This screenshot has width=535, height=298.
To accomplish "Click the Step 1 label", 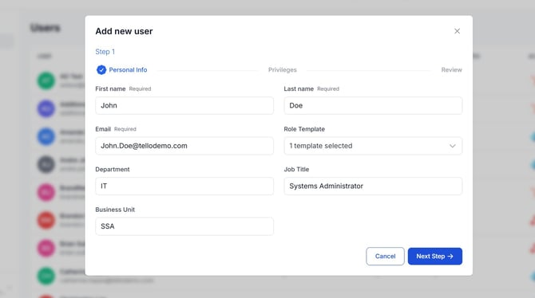I will point(105,52).
